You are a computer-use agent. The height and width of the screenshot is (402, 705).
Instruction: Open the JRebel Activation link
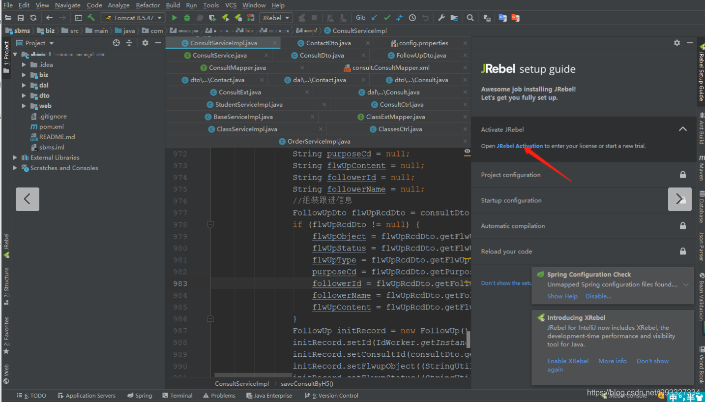tap(520, 146)
